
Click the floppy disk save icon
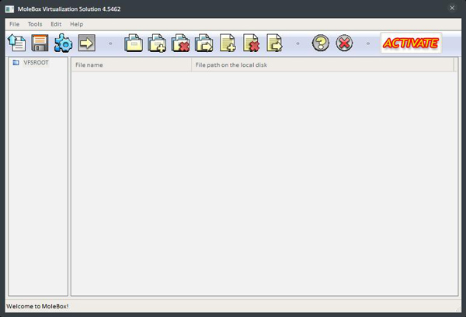40,43
